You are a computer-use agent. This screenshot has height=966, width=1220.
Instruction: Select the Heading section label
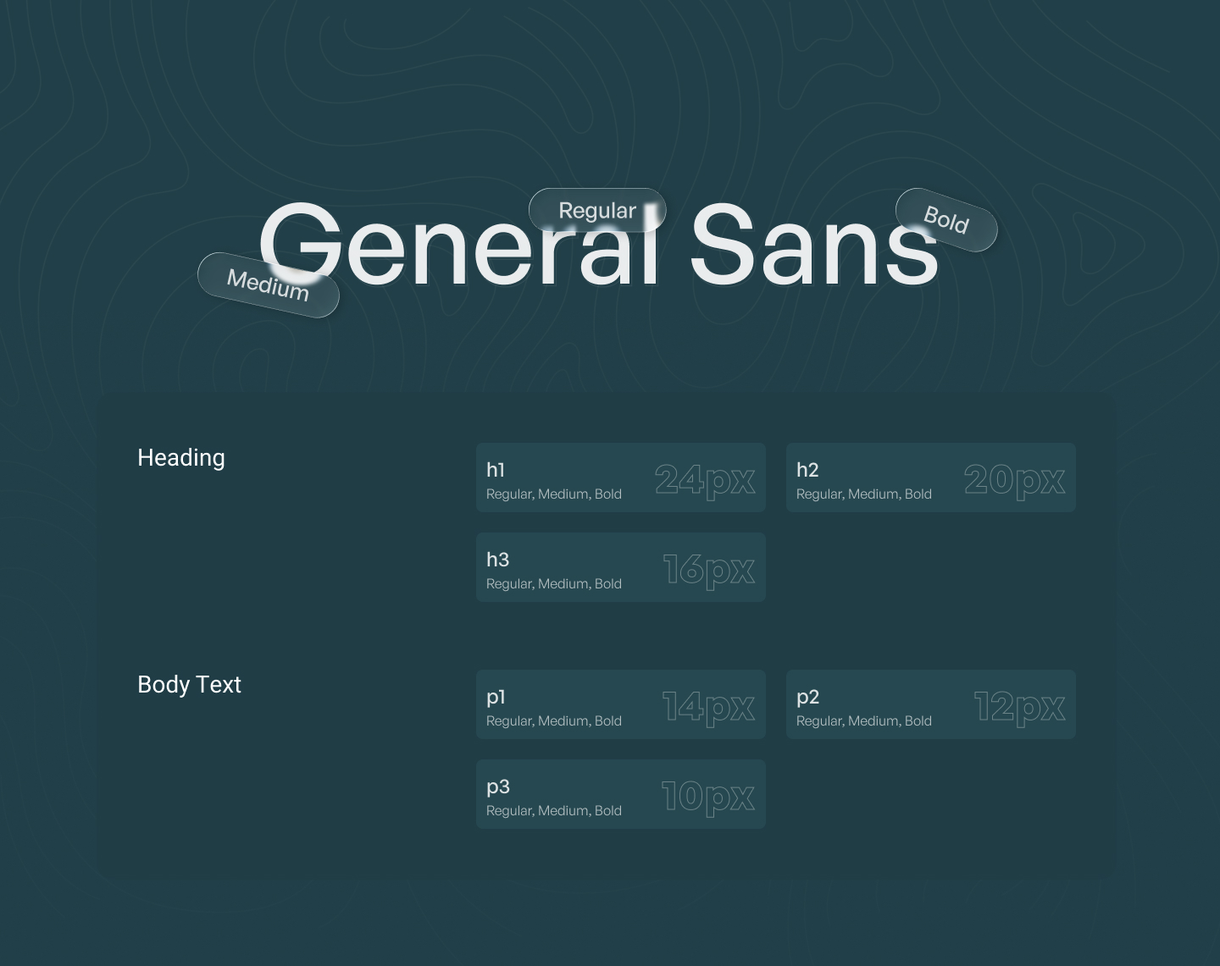(x=181, y=458)
